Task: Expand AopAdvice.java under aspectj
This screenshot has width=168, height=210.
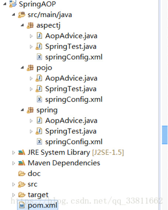Action: 31,36
